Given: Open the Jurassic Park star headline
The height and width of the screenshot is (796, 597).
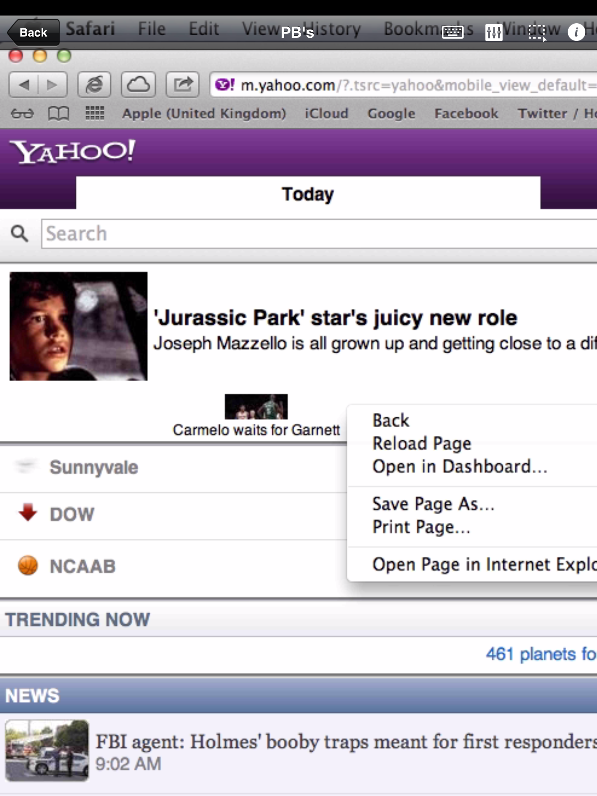Looking at the screenshot, I should [x=335, y=318].
